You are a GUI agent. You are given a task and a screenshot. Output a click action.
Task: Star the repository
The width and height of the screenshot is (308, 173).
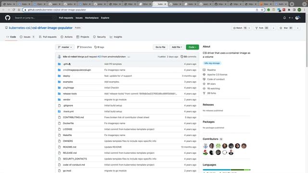coord(286,28)
